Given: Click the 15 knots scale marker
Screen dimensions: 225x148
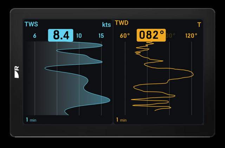Looking at the screenshot, I should click(101, 36).
